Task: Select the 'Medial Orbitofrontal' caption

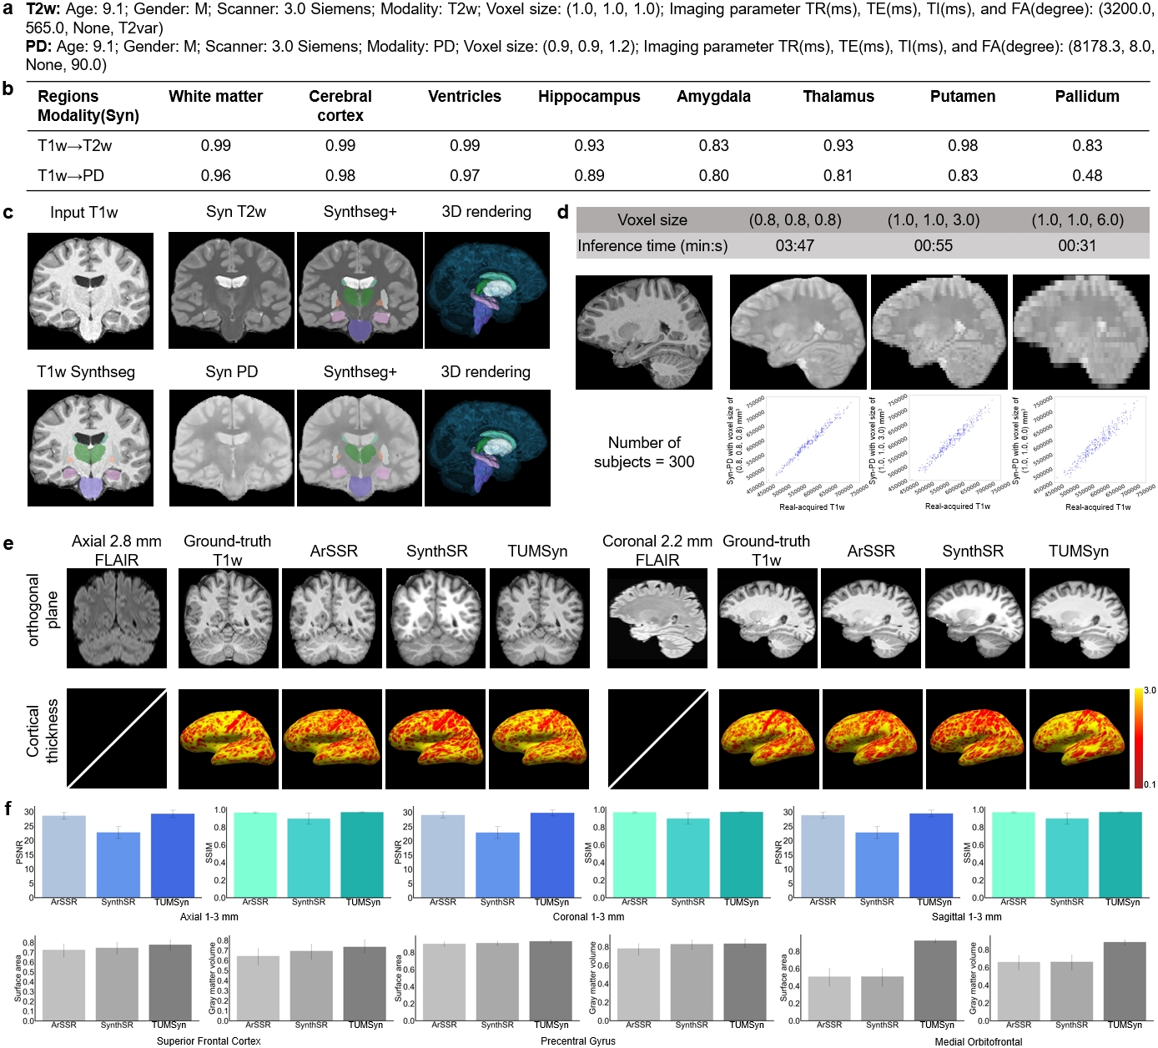Action: [979, 1040]
